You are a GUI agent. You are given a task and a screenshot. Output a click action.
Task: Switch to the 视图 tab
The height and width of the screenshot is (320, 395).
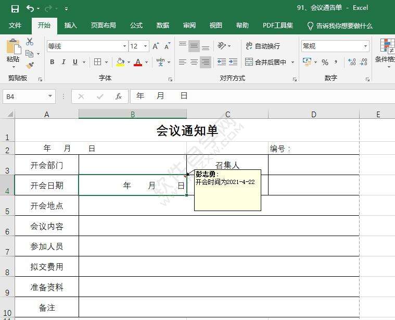click(215, 26)
